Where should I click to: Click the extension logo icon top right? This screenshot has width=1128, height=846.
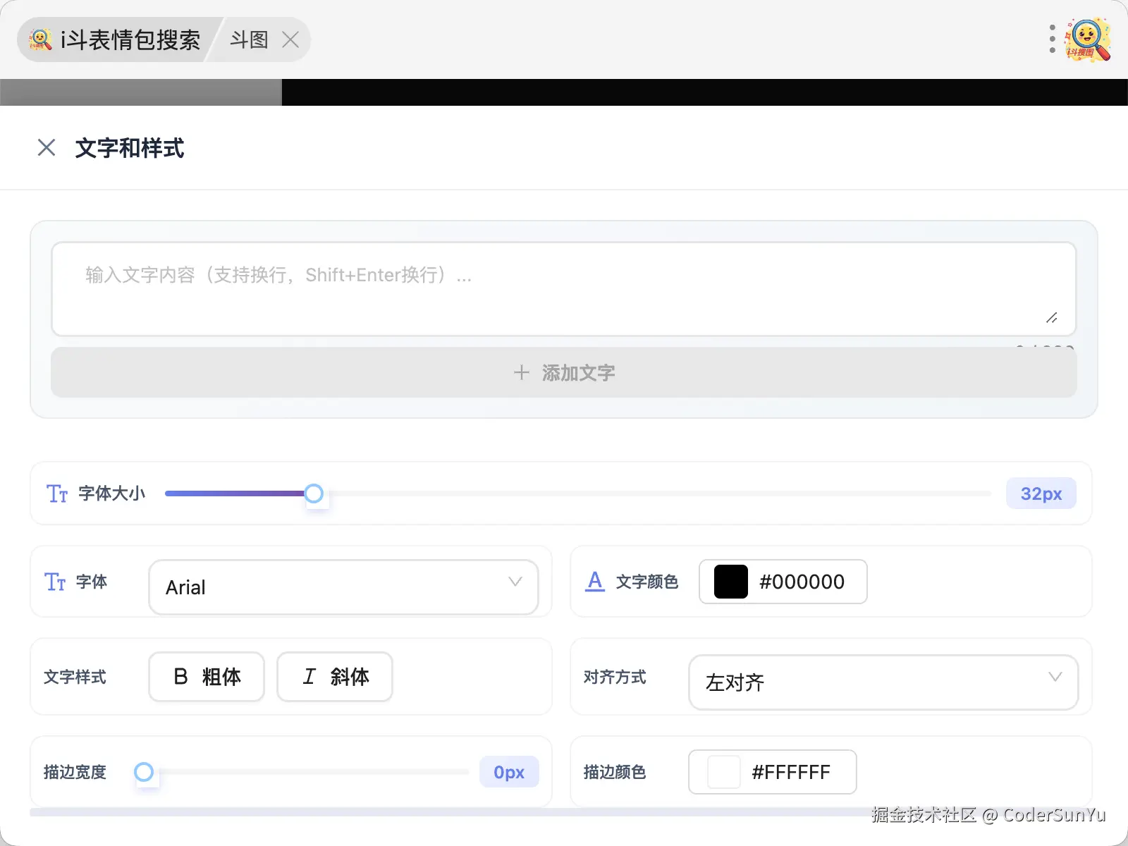tap(1087, 40)
